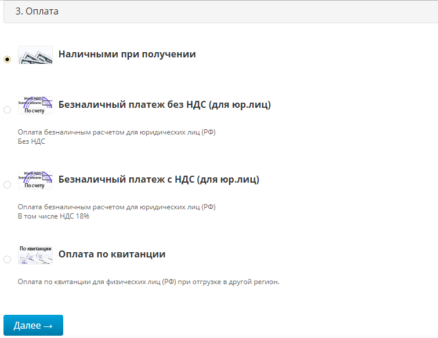Click 'Безналичный платеж без НДС (для юр.лиц)' heading
The width and height of the screenshot is (438, 338).
(165, 105)
